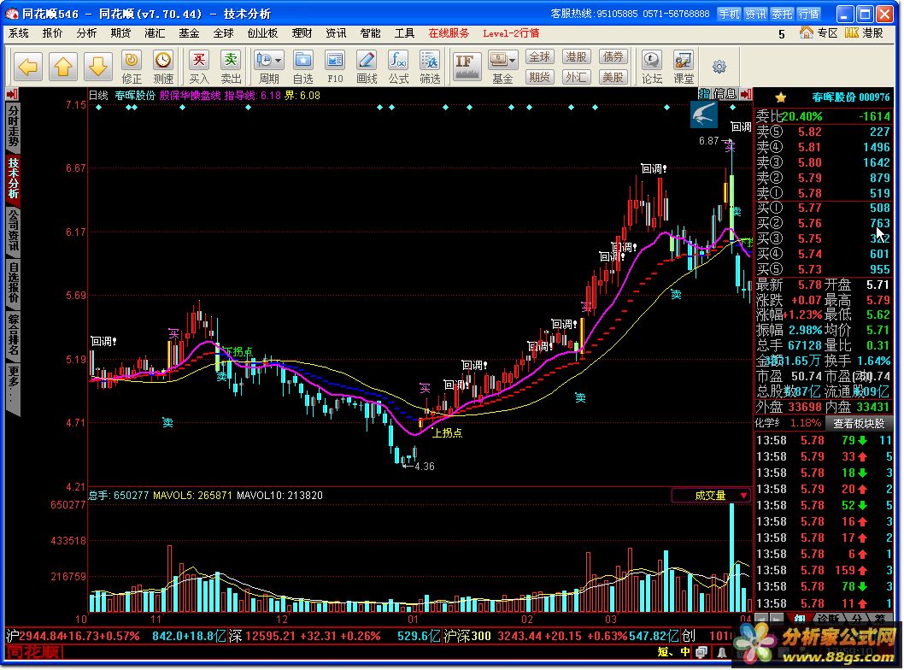Screen dimensions: 904x670
Task: Open the toolbar settings gear
Action: pos(719,67)
